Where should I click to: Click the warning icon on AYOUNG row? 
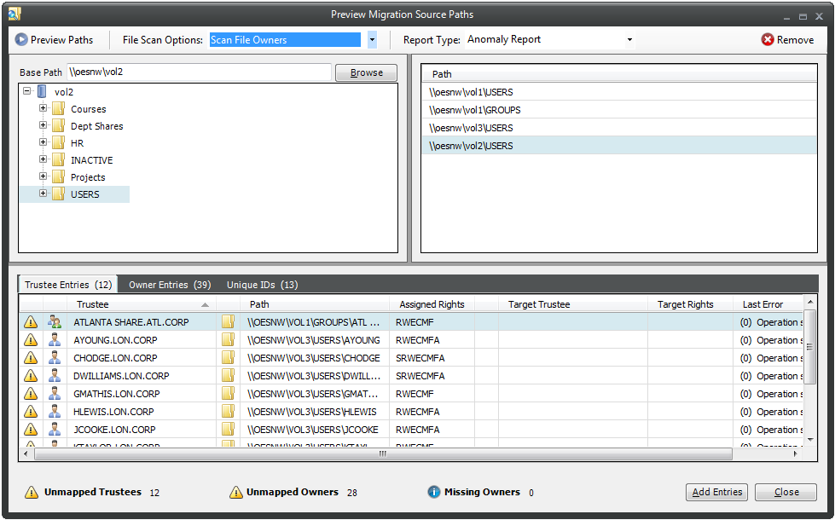pyautogui.click(x=31, y=340)
